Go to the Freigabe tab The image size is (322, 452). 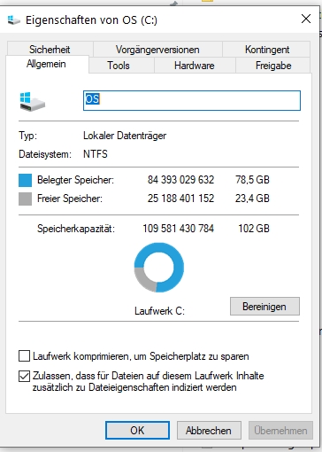coord(273,66)
